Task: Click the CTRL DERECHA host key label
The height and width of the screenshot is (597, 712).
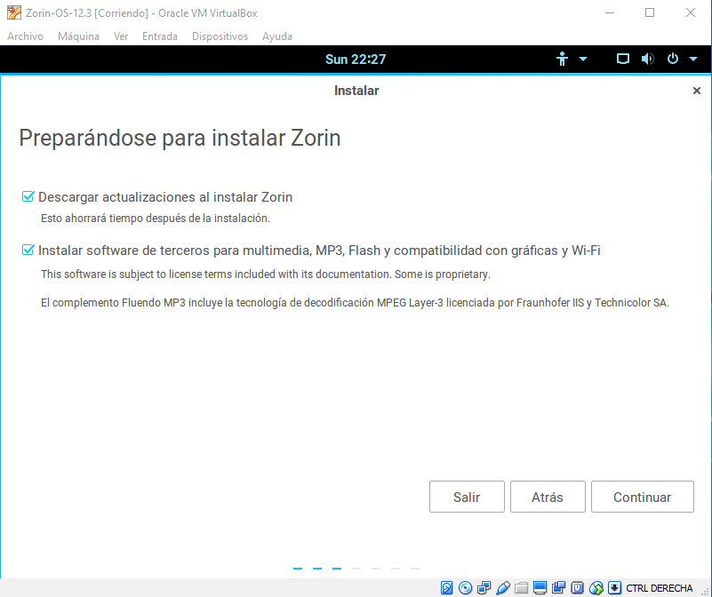Action: pyautogui.click(x=660, y=588)
